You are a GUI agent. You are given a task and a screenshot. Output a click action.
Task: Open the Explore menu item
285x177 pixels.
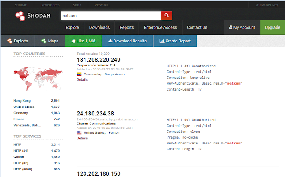coord(72,28)
